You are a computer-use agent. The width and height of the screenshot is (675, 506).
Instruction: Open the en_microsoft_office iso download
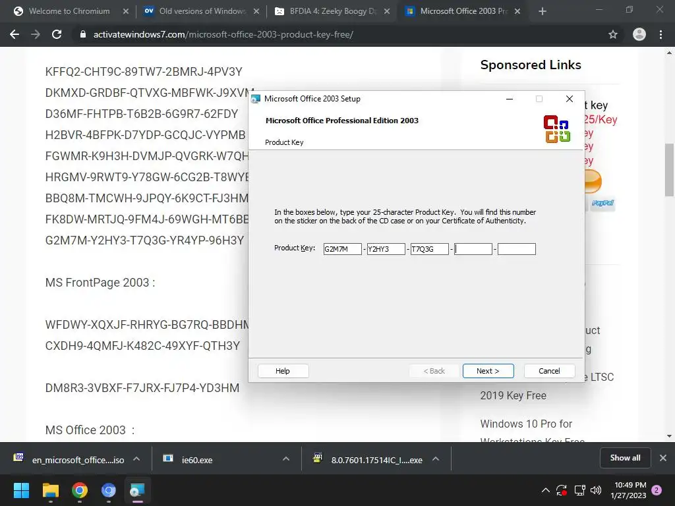[69, 459]
